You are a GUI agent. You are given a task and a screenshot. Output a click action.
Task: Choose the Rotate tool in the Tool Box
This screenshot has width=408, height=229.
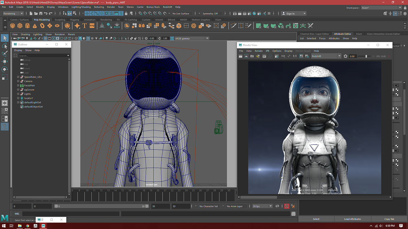point(5,69)
